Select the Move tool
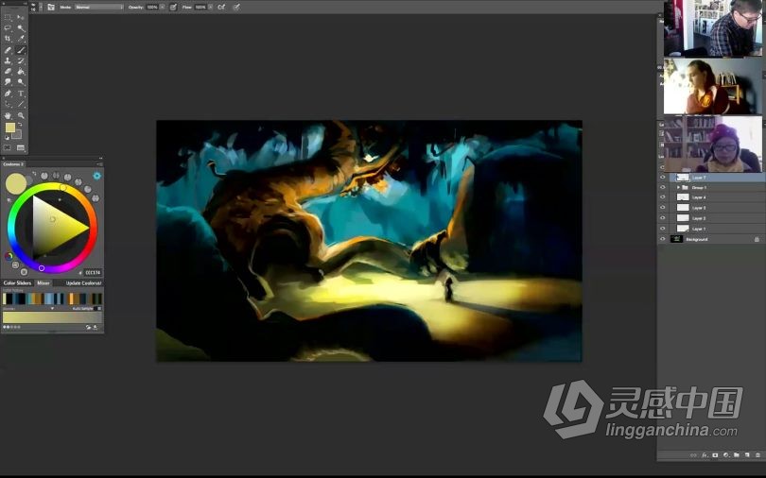Viewport: 766px width, 478px height. point(21,17)
